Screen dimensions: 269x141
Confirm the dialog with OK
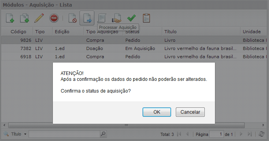point(157,112)
